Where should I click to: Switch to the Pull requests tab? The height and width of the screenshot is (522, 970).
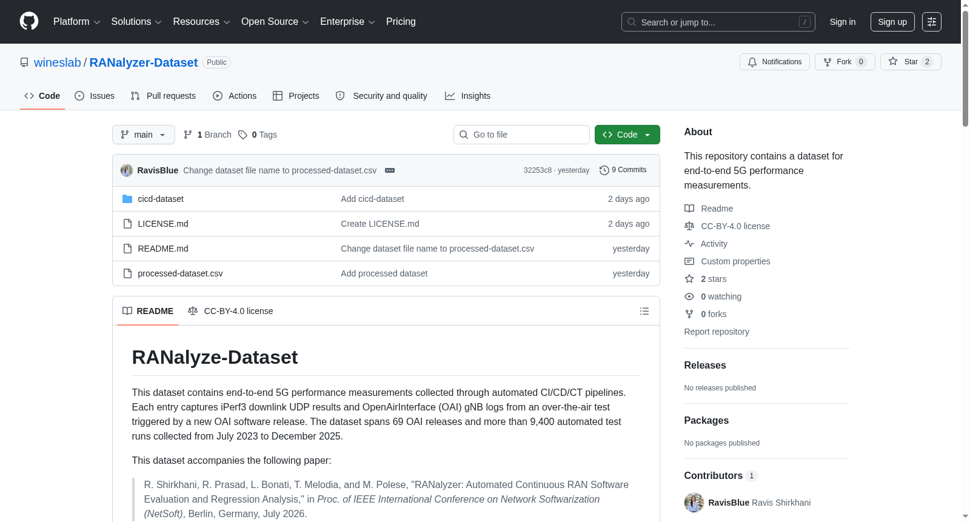163,96
